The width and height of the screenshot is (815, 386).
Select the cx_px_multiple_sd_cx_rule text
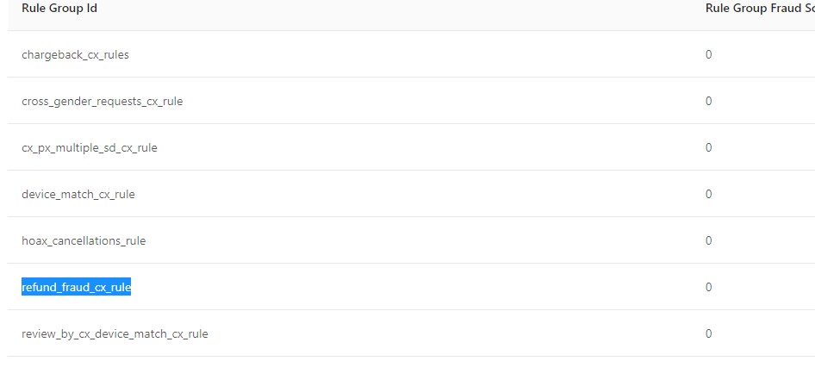point(89,148)
